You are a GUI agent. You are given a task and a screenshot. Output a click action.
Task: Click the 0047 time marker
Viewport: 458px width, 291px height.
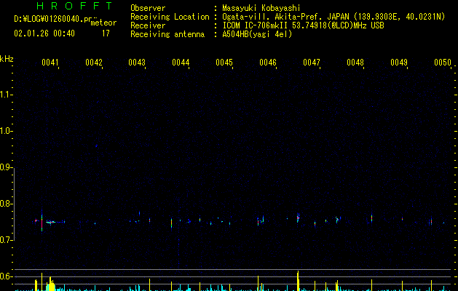312,63
